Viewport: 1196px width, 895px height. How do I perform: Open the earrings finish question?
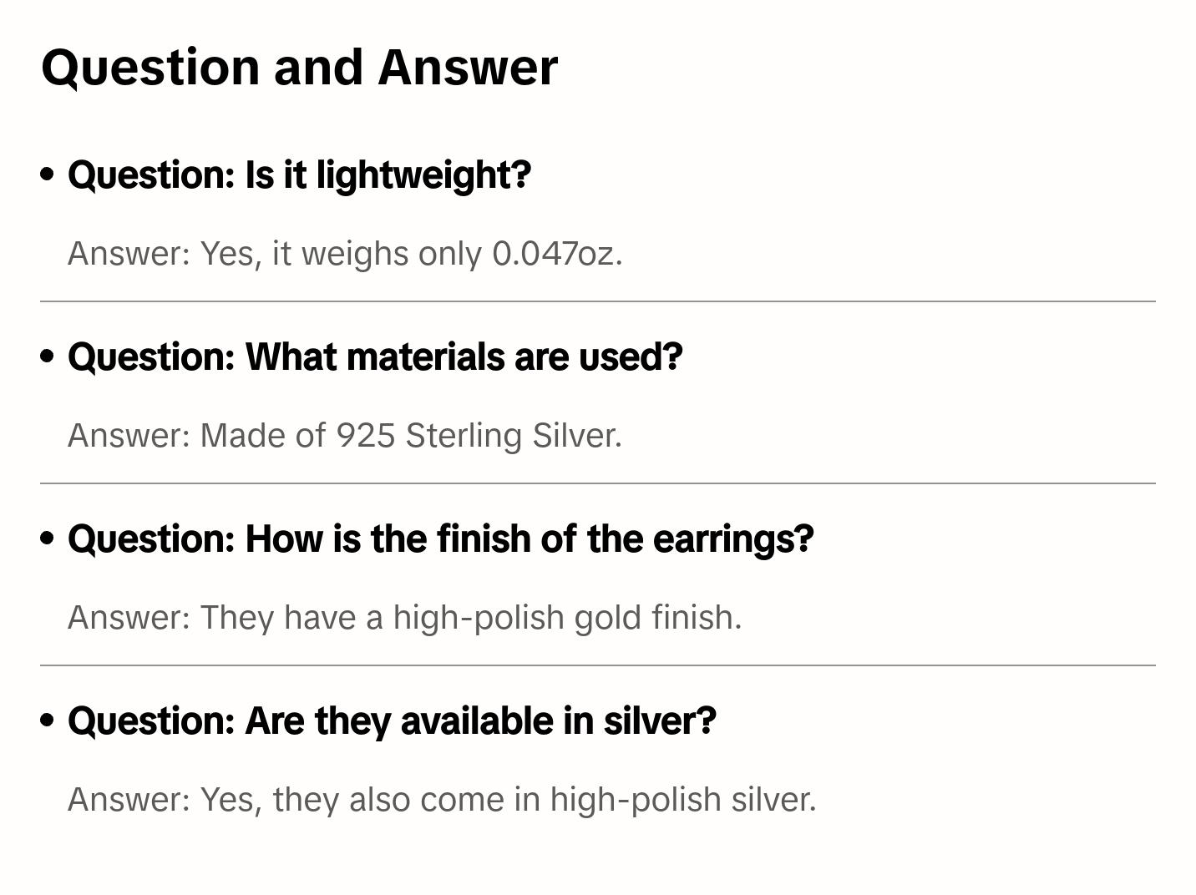pos(440,539)
